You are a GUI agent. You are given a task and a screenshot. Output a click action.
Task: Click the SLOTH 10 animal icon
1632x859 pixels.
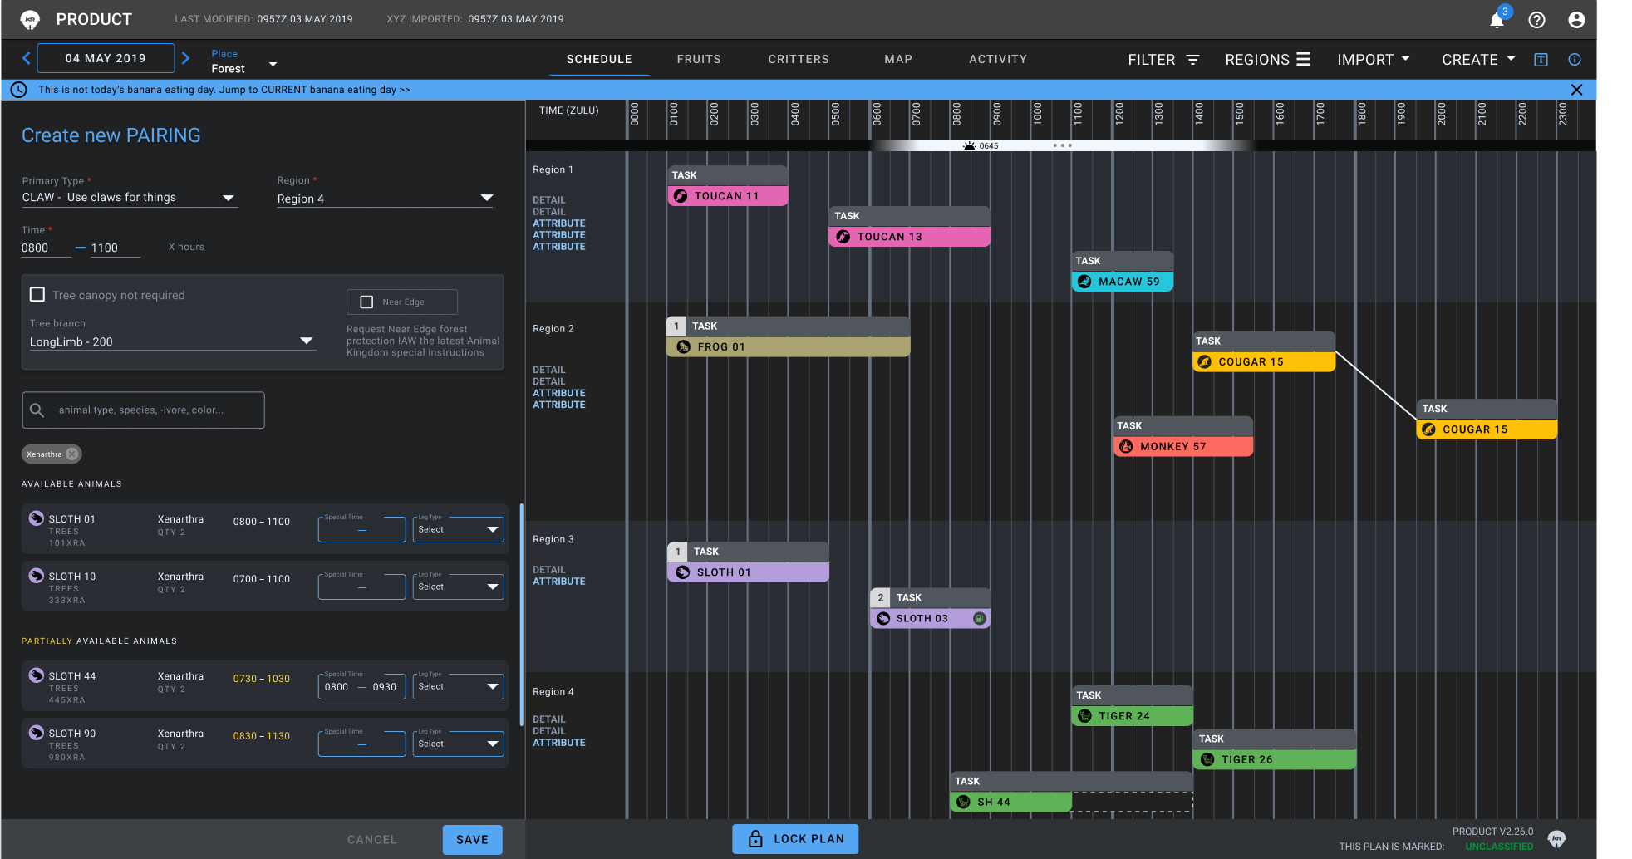36,576
